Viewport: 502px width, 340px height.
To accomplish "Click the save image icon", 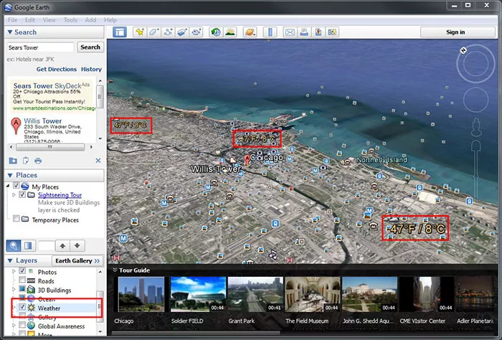I will [x=318, y=32].
